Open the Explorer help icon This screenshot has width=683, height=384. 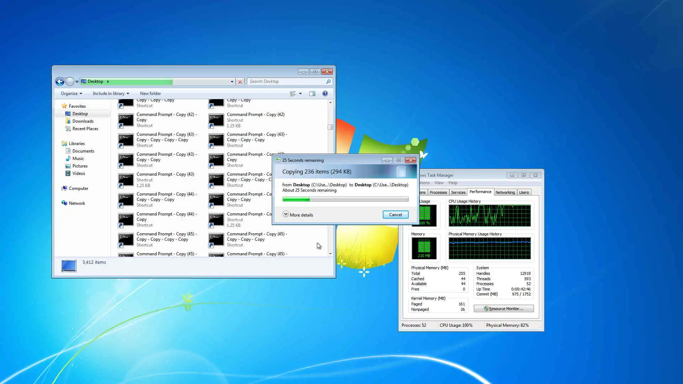coord(325,94)
